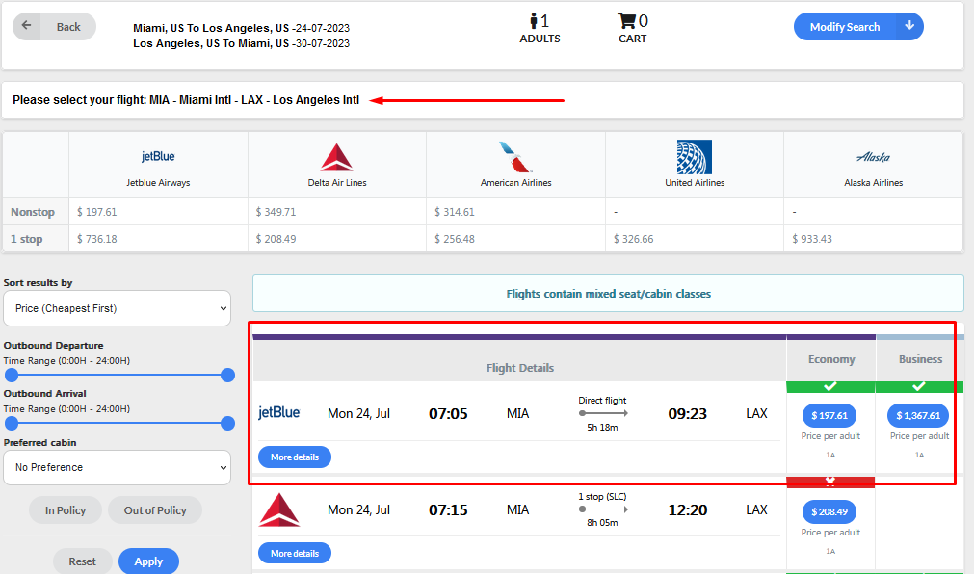This screenshot has width=974, height=574.
Task: Open the shopping cart icon
Action: click(626, 21)
